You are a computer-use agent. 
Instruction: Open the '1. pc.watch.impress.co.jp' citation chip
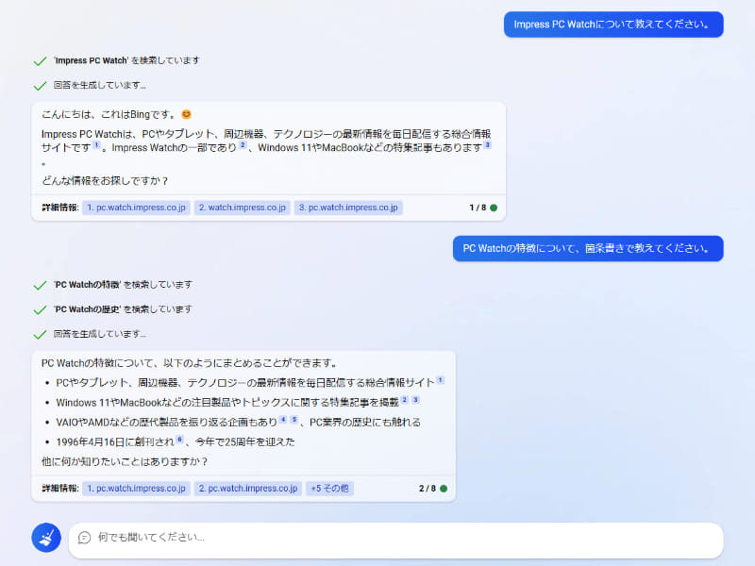(136, 207)
